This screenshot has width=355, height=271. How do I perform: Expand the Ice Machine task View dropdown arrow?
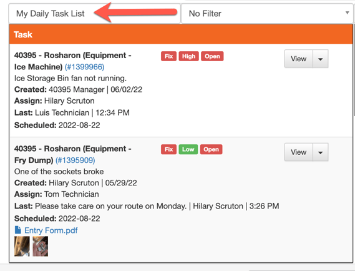[x=320, y=59]
